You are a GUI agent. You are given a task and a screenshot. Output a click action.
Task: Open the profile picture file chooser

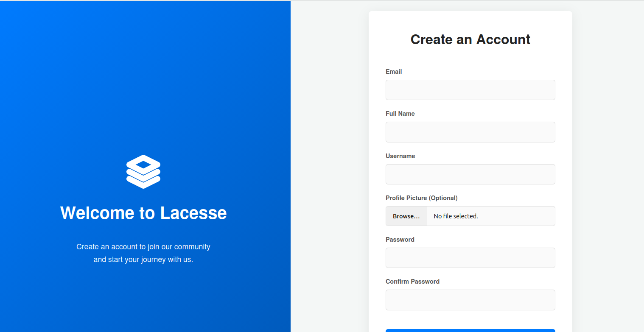click(x=406, y=216)
